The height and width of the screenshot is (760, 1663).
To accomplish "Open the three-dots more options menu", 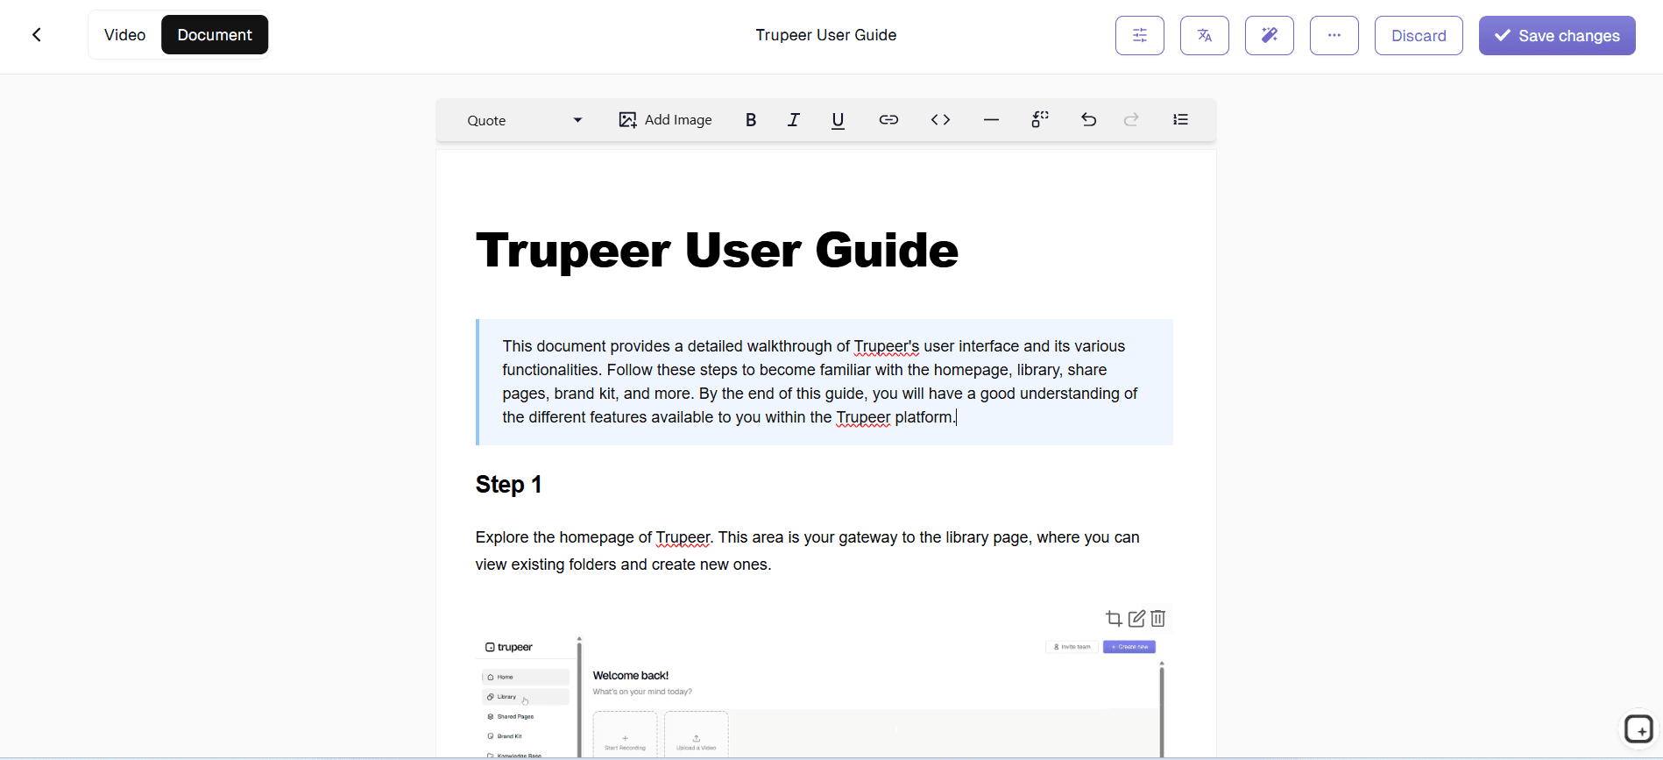I will coord(1334,35).
